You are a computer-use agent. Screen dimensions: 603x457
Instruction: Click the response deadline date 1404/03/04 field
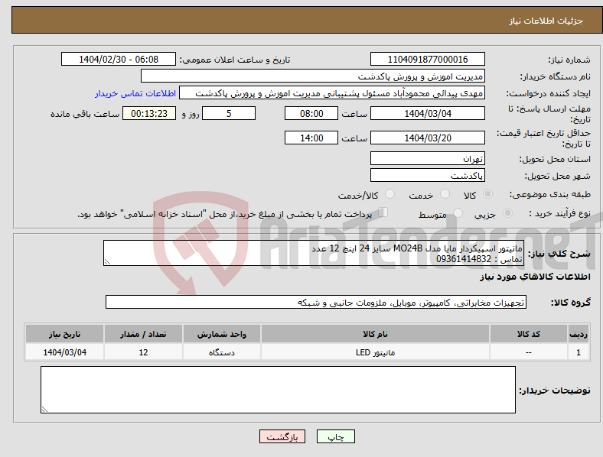(428, 114)
